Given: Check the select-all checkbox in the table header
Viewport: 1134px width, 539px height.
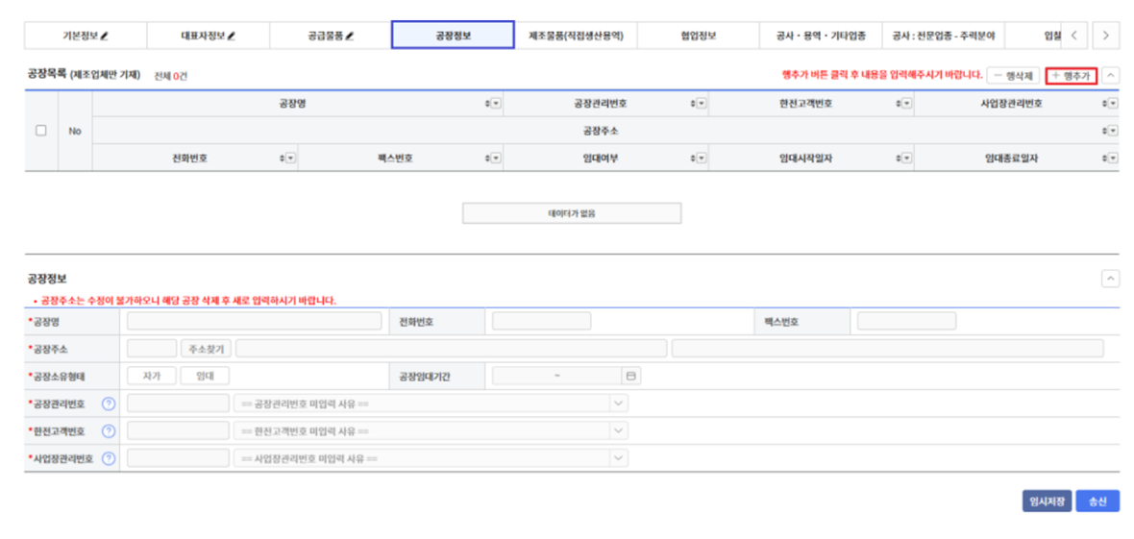Looking at the screenshot, I should pyautogui.click(x=41, y=131).
